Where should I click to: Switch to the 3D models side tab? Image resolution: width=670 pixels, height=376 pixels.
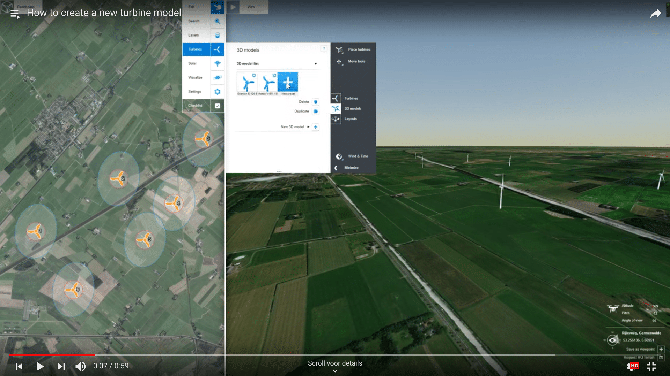click(x=336, y=109)
